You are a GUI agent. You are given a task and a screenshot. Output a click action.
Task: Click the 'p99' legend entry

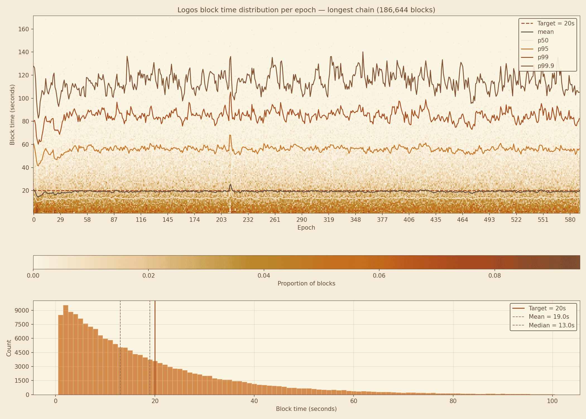[543, 57]
